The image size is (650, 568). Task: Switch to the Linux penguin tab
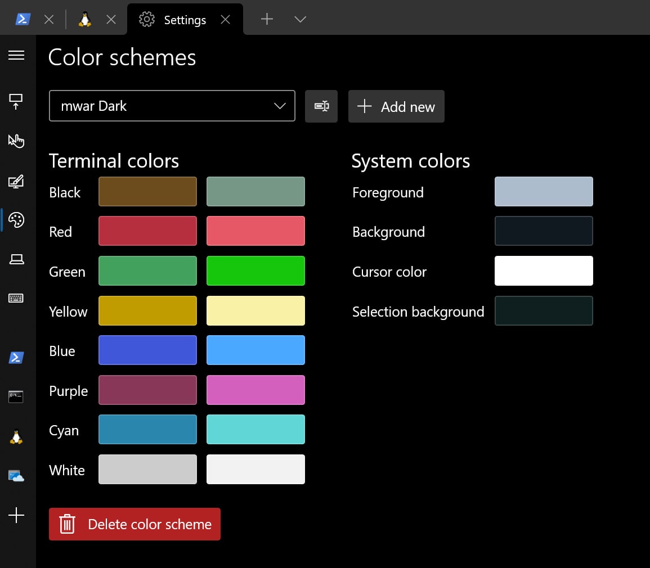[x=85, y=20]
